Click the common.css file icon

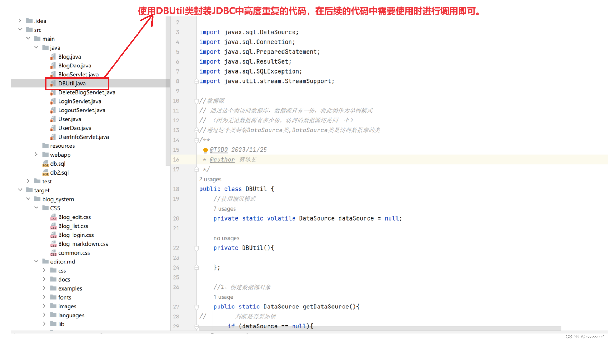[x=53, y=253]
